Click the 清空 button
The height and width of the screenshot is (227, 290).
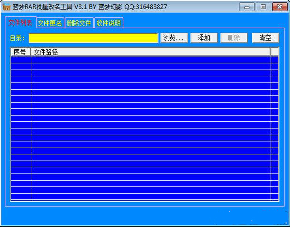(265, 38)
